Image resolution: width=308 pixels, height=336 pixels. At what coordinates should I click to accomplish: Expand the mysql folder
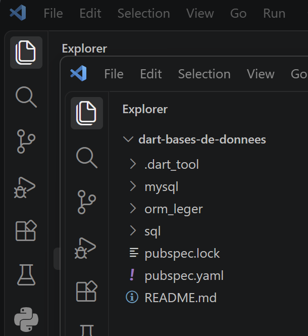(133, 186)
